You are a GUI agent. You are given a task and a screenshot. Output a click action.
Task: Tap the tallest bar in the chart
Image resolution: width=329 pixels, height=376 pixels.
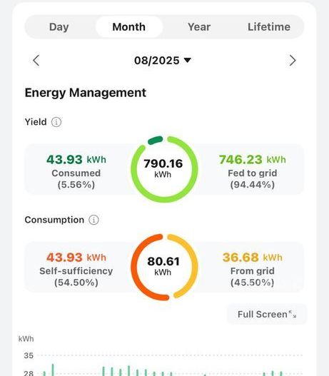(x=53, y=370)
